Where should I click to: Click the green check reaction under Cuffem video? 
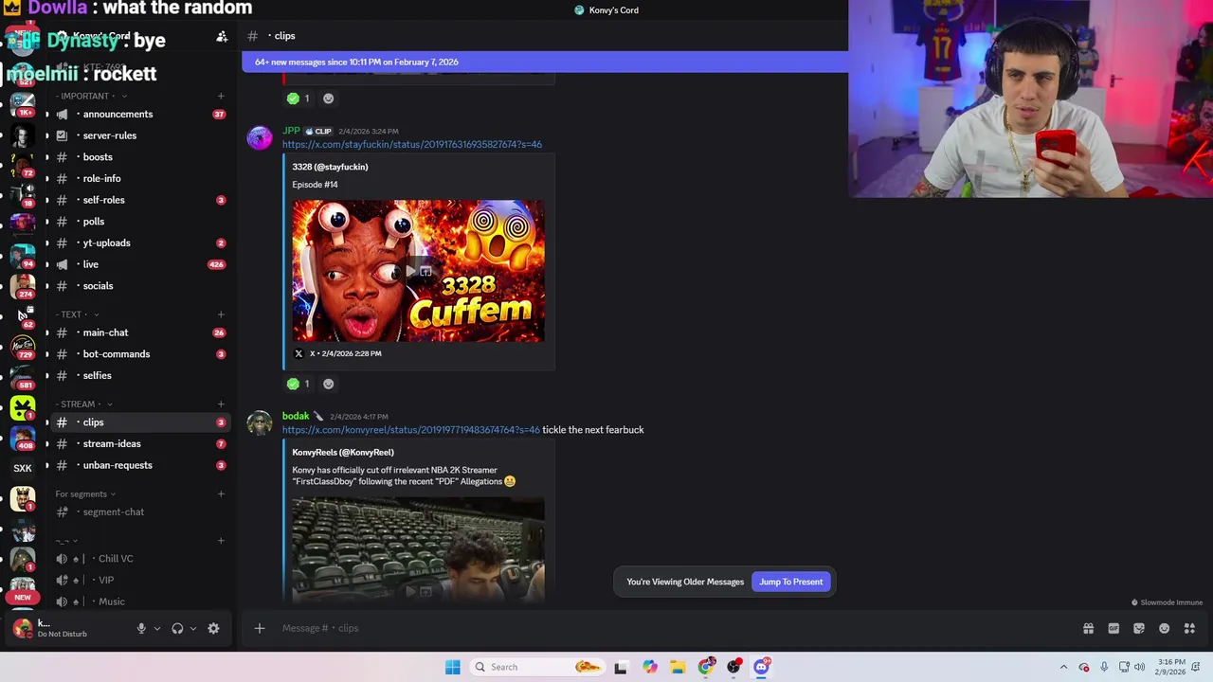click(x=299, y=384)
